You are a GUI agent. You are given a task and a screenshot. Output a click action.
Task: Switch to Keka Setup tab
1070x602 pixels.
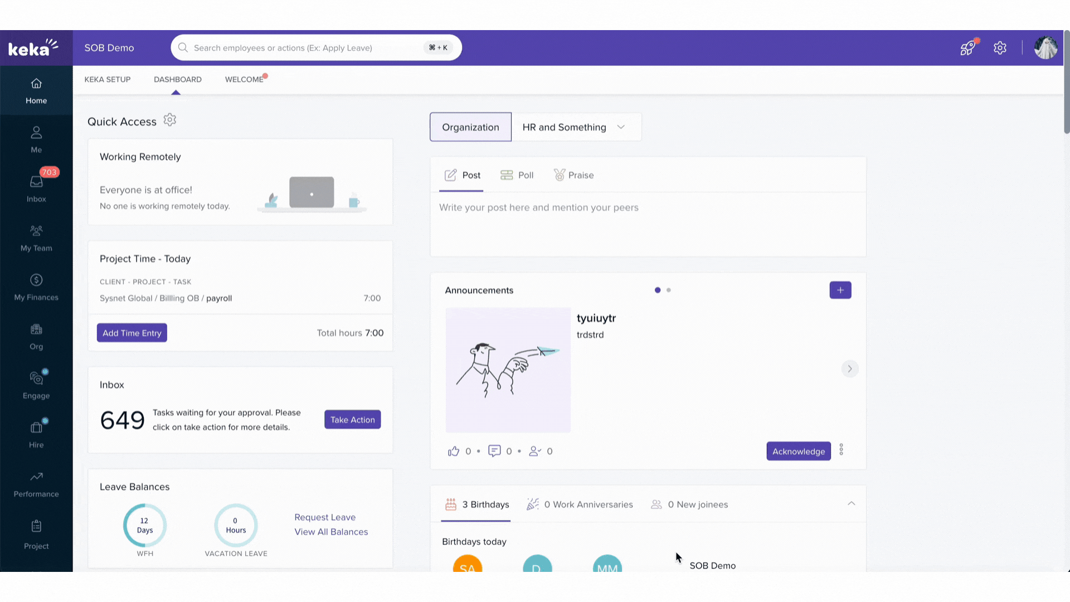coord(108,79)
